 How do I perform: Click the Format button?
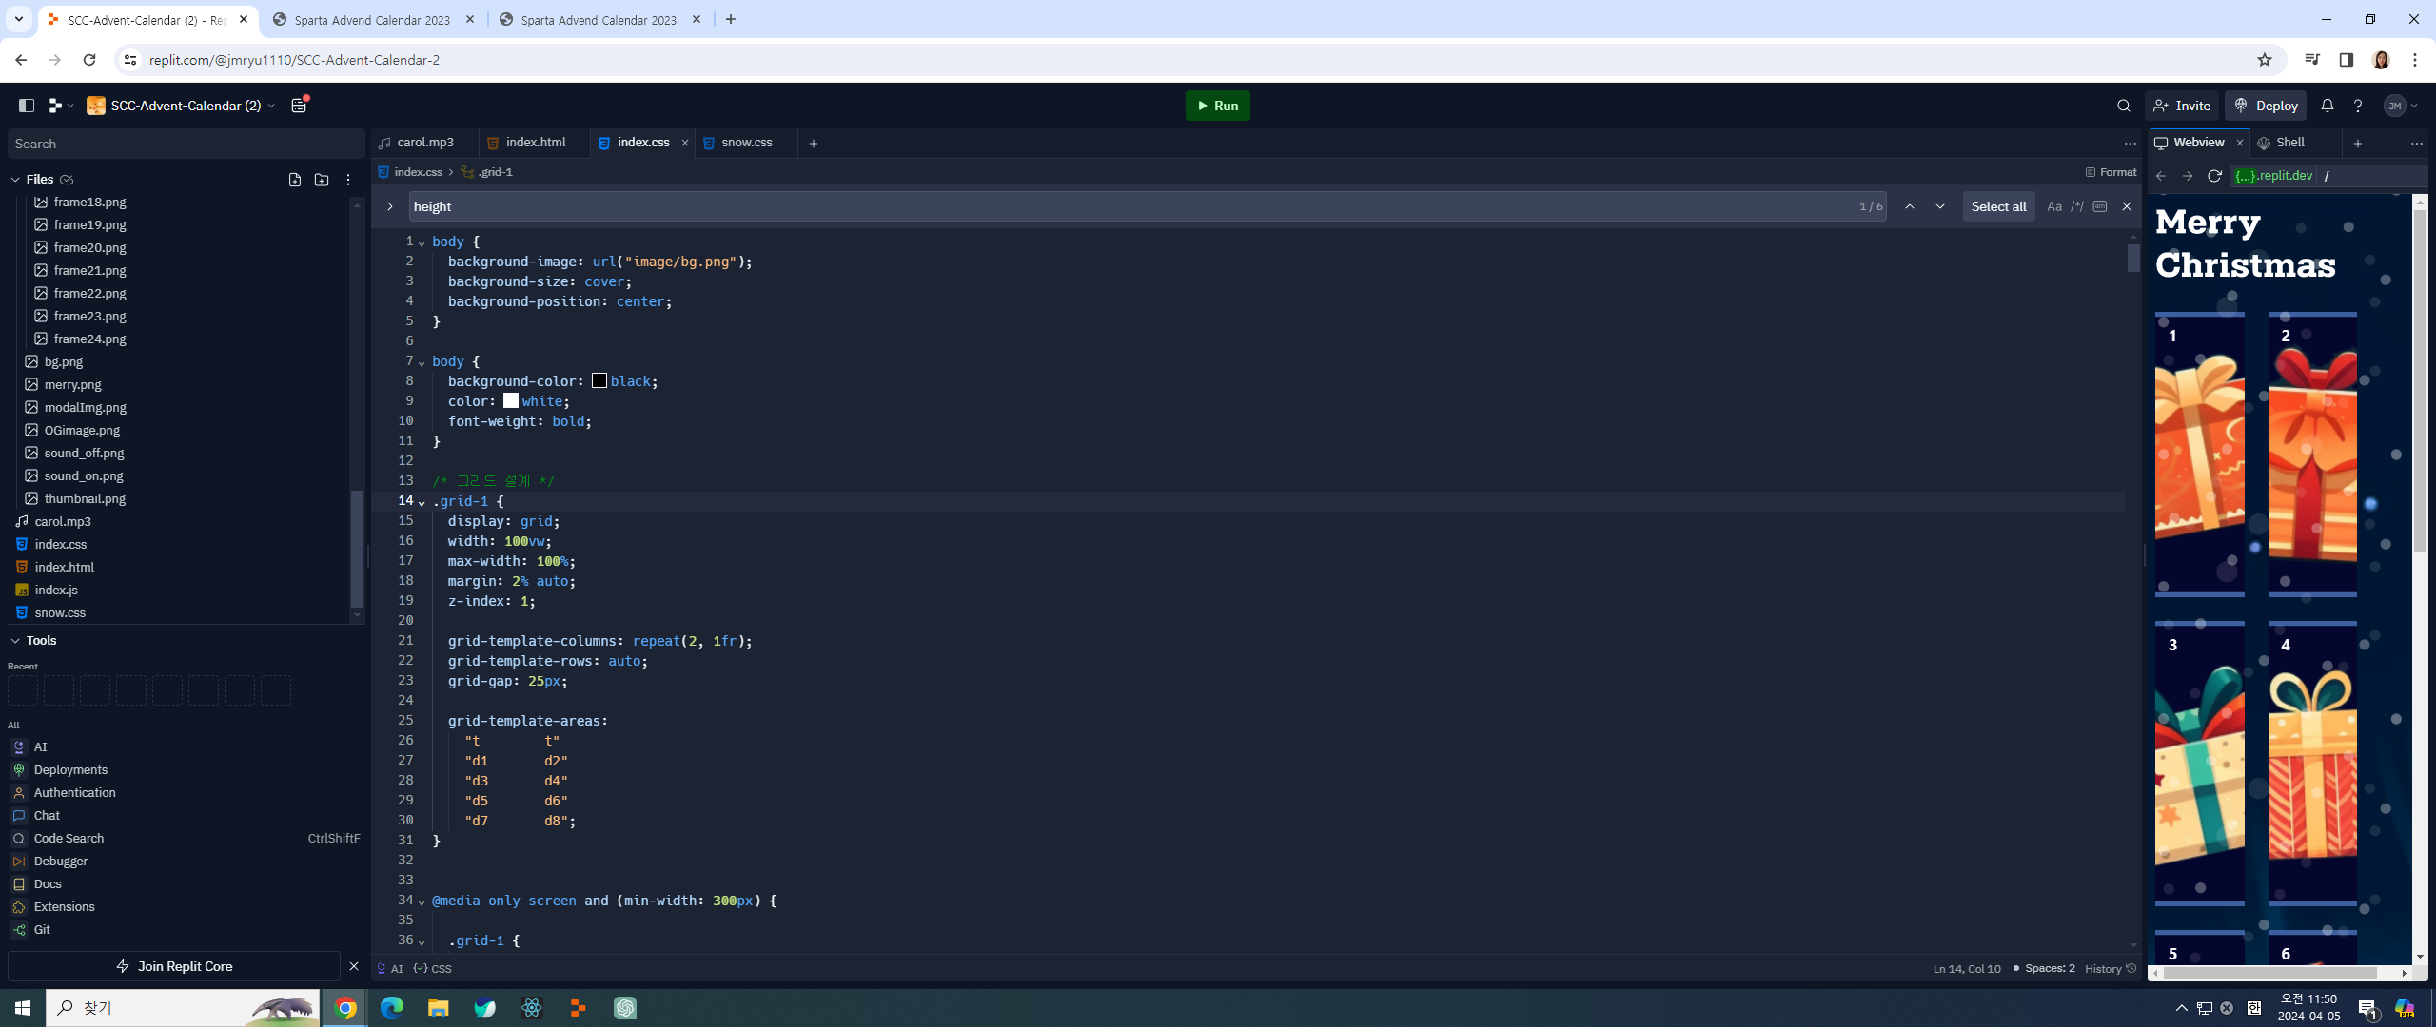click(2111, 172)
